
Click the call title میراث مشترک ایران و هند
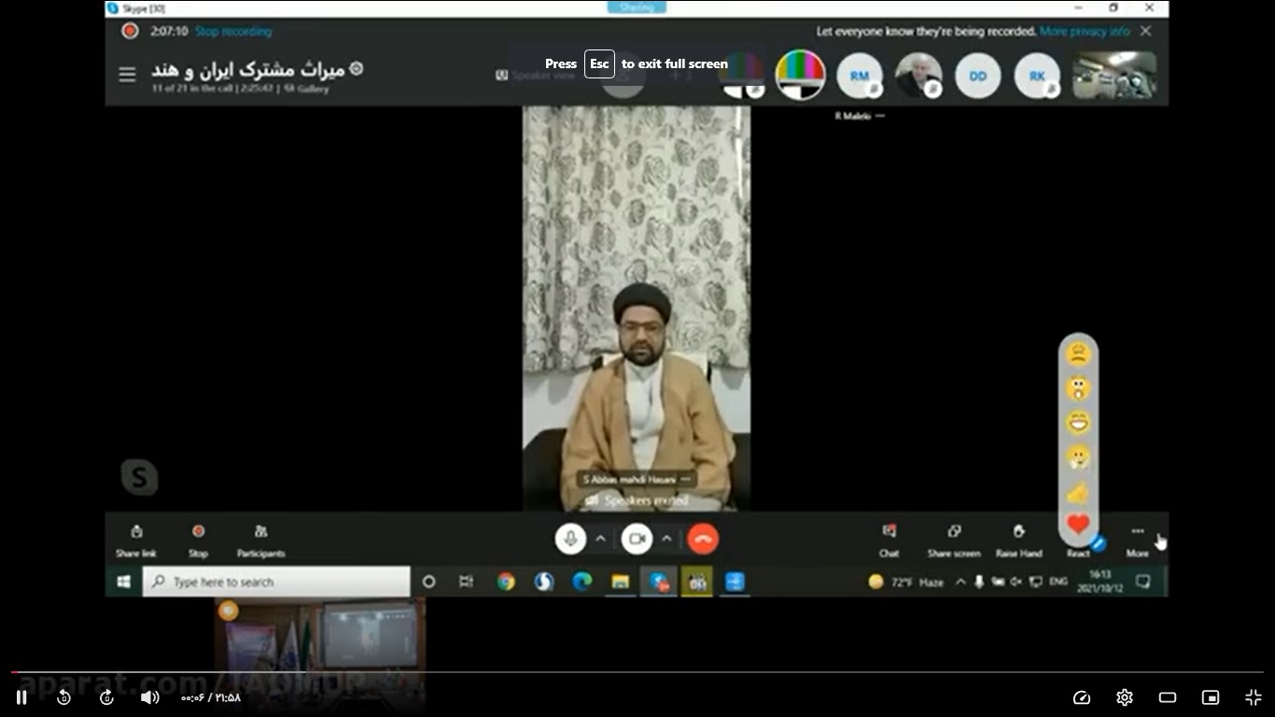coord(249,70)
